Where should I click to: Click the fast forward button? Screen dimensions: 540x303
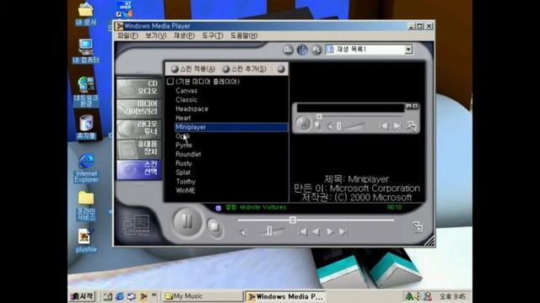pos(330,232)
